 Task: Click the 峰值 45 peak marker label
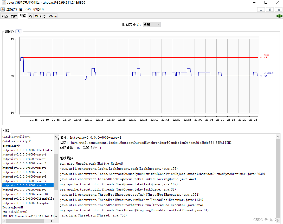266,56
